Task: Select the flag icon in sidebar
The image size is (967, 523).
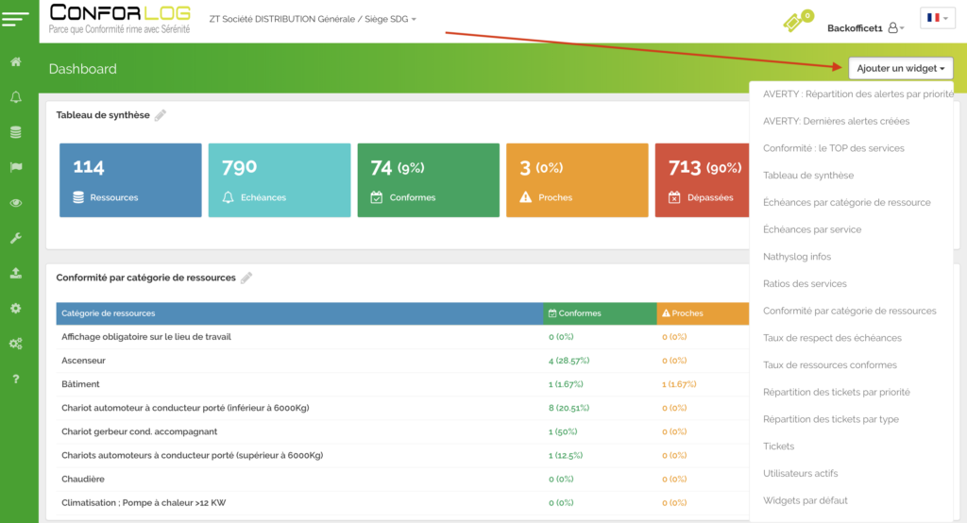Action: [x=16, y=167]
